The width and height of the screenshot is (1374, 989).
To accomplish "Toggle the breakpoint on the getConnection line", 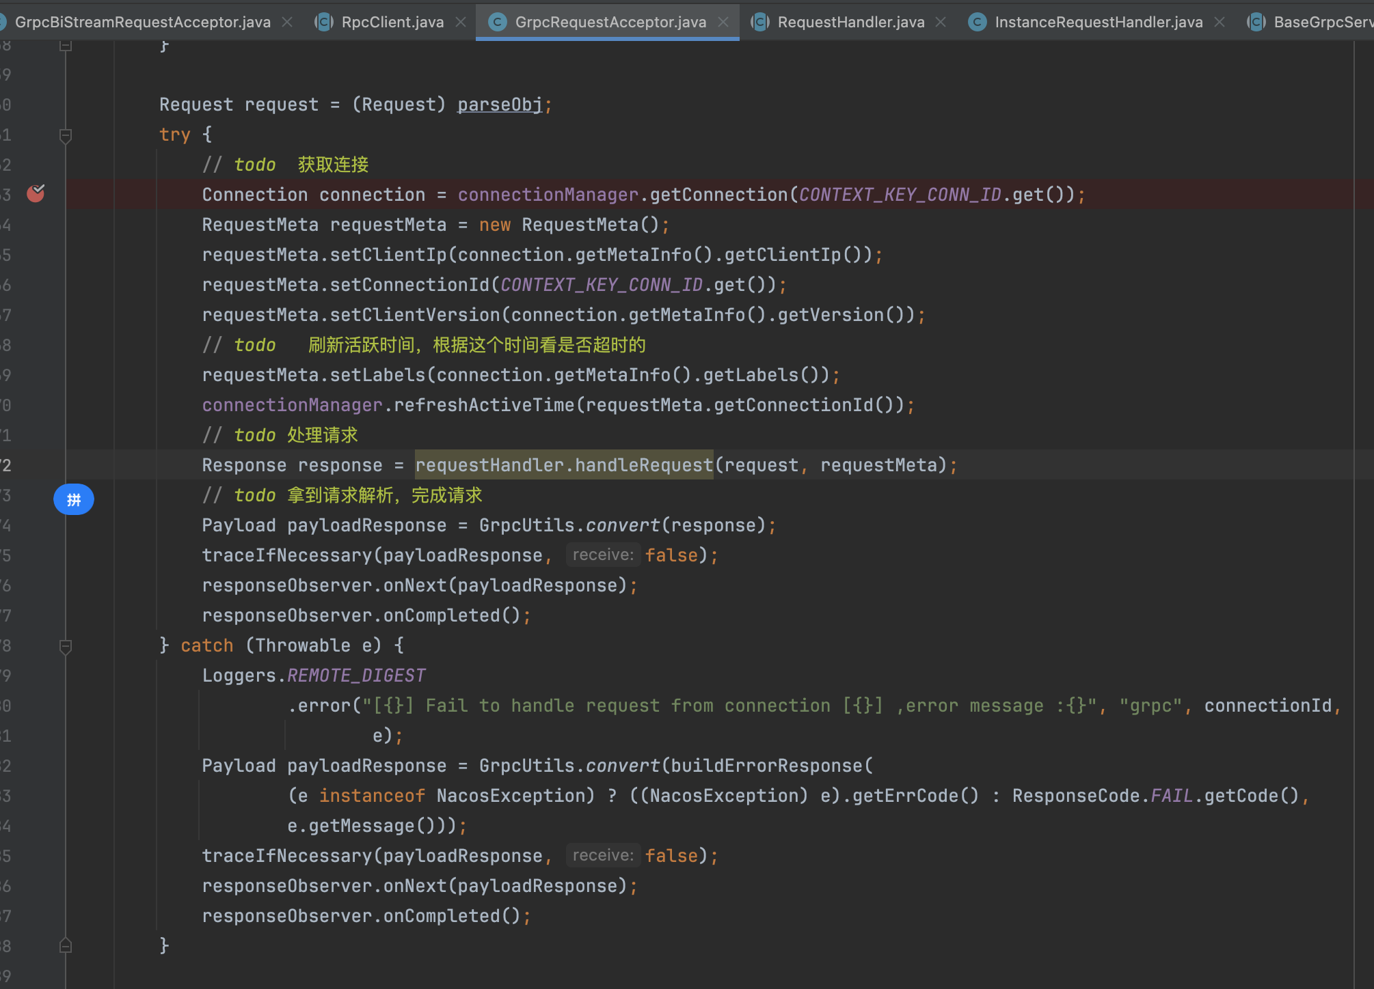I will [36, 194].
